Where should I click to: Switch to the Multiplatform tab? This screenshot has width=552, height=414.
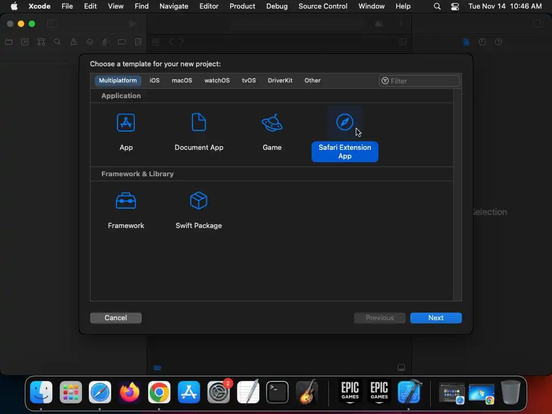(118, 81)
